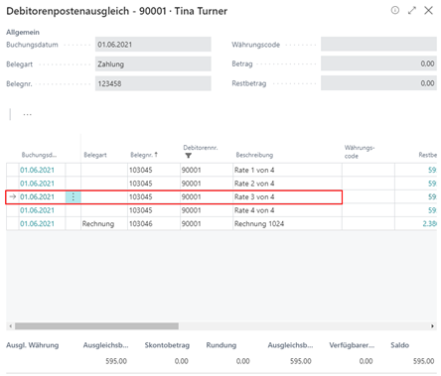Screen dimensions: 441x376
Task: Select the Rechnung 1024 description cell
Action: point(287,224)
